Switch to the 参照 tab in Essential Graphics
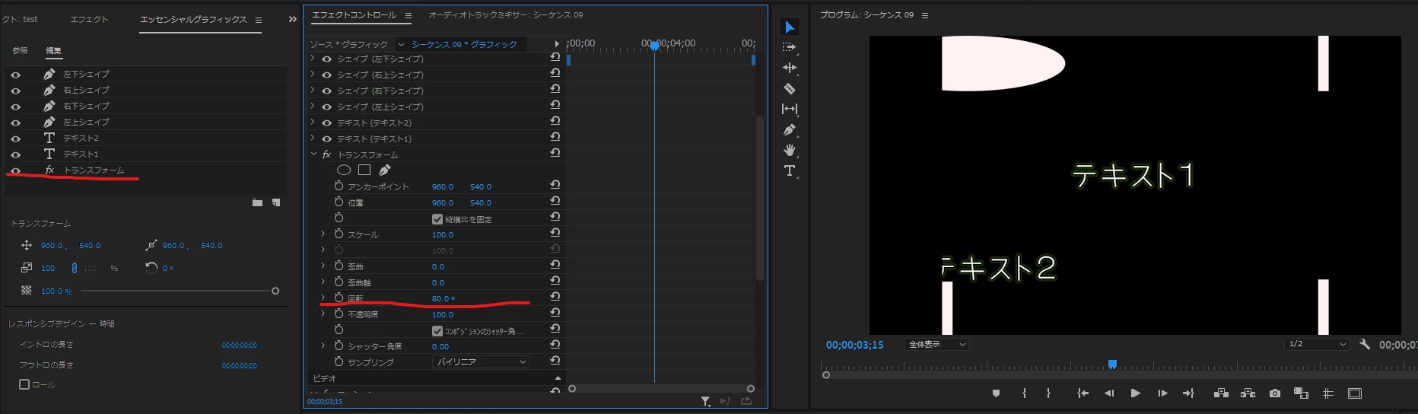Viewport: 1418px width, 414px height. coord(20,50)
